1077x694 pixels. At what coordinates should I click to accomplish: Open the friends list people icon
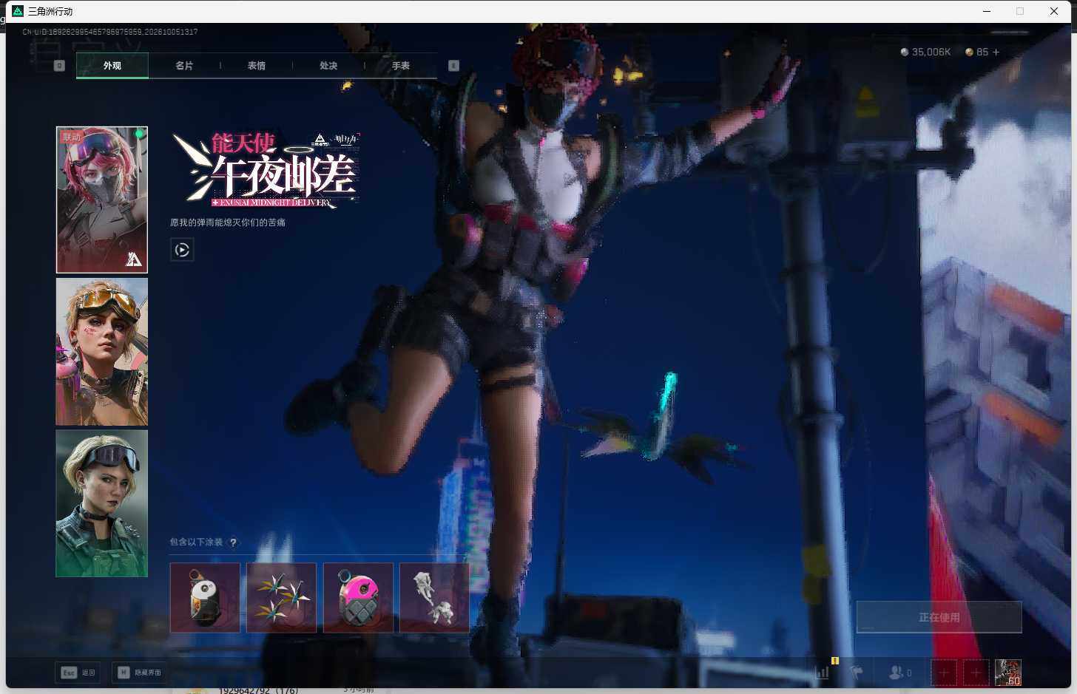coord(899,673)
